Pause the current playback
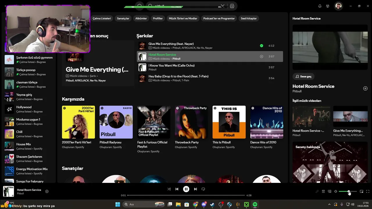This screenshot has width=372, height=209. pos(186,189)
